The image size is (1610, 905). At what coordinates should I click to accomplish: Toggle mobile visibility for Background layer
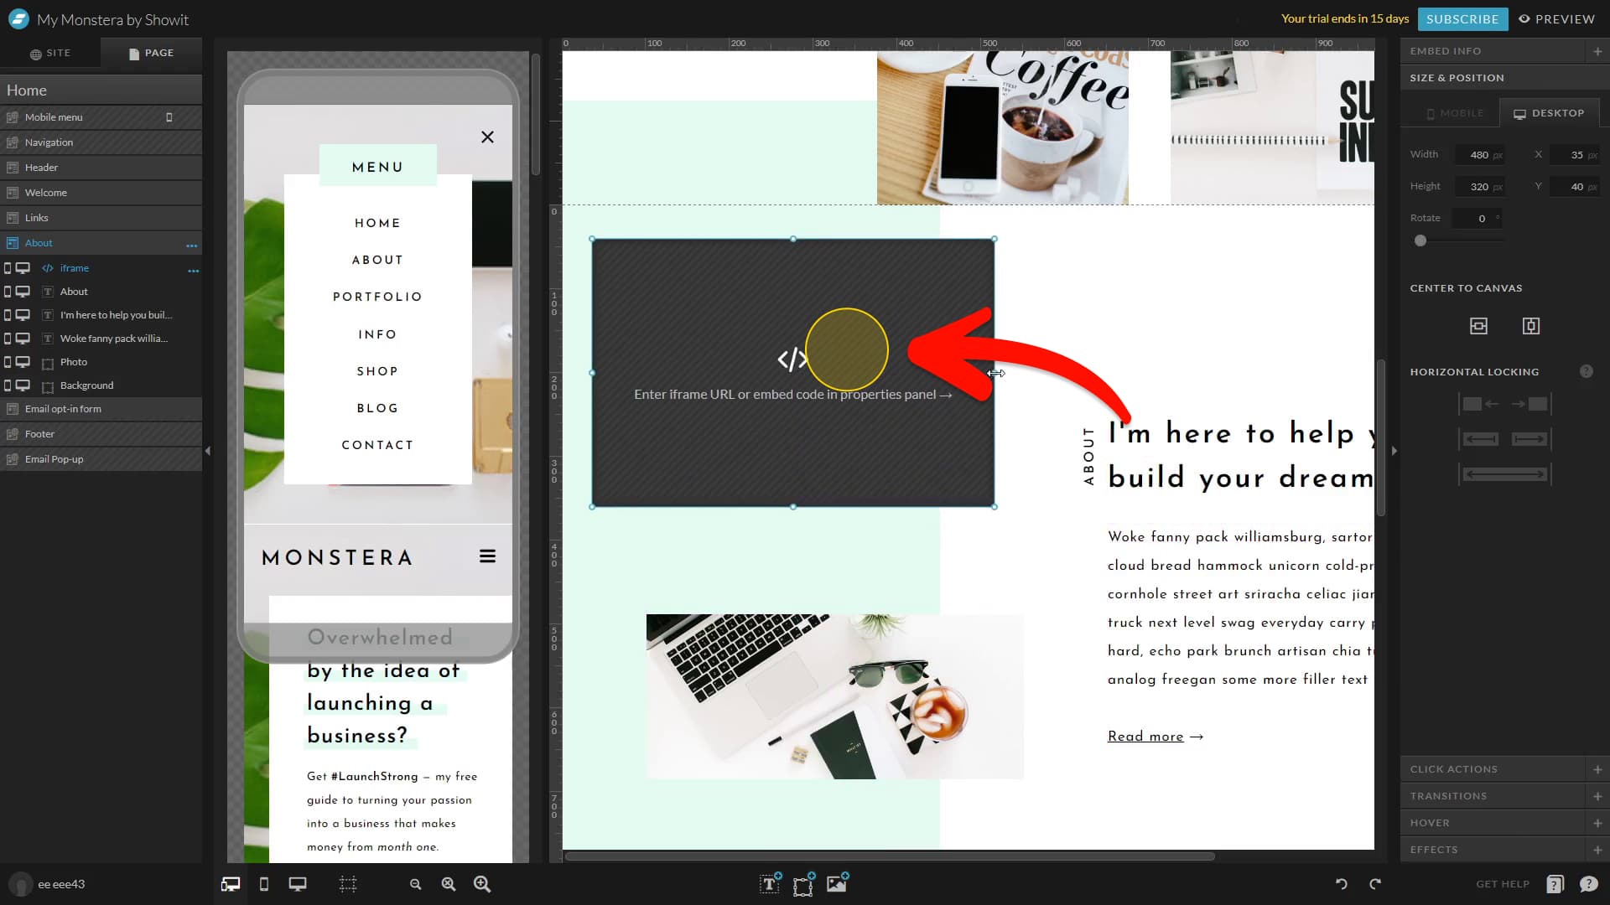click(x=8, y=385)
